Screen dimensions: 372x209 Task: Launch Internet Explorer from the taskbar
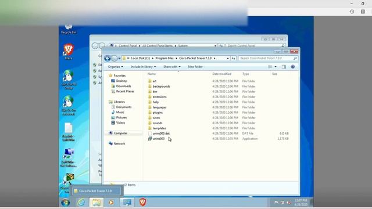(81, 203)
